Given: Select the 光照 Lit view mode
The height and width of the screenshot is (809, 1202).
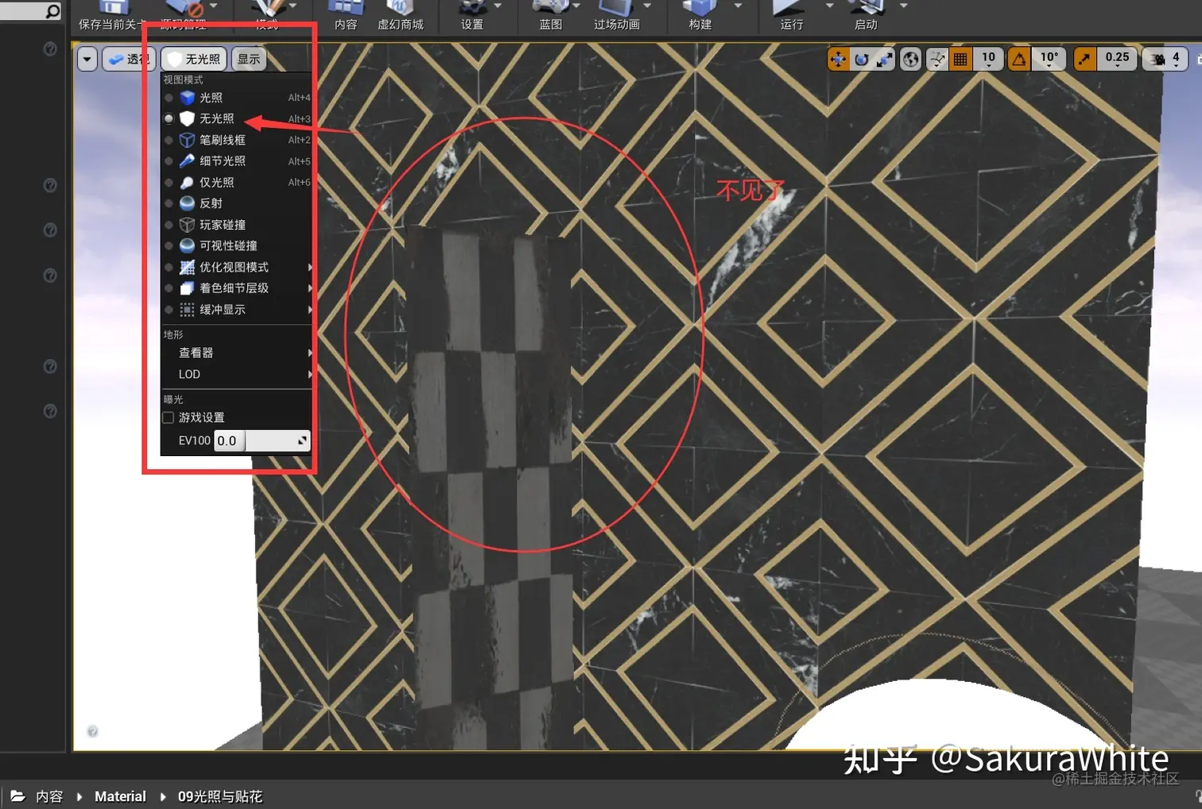Looking at the screenshot, I should pos(237,98).
